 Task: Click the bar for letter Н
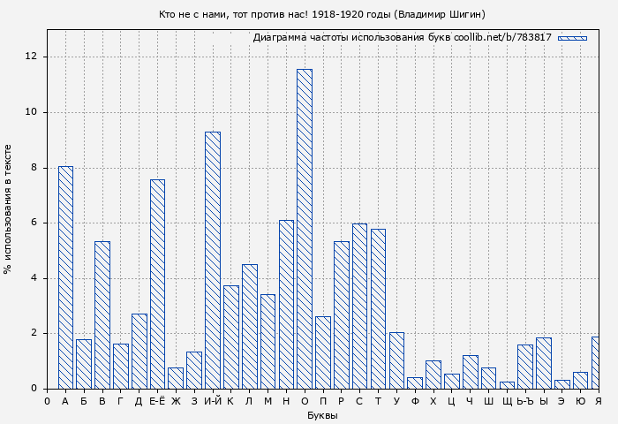(286, 304)
